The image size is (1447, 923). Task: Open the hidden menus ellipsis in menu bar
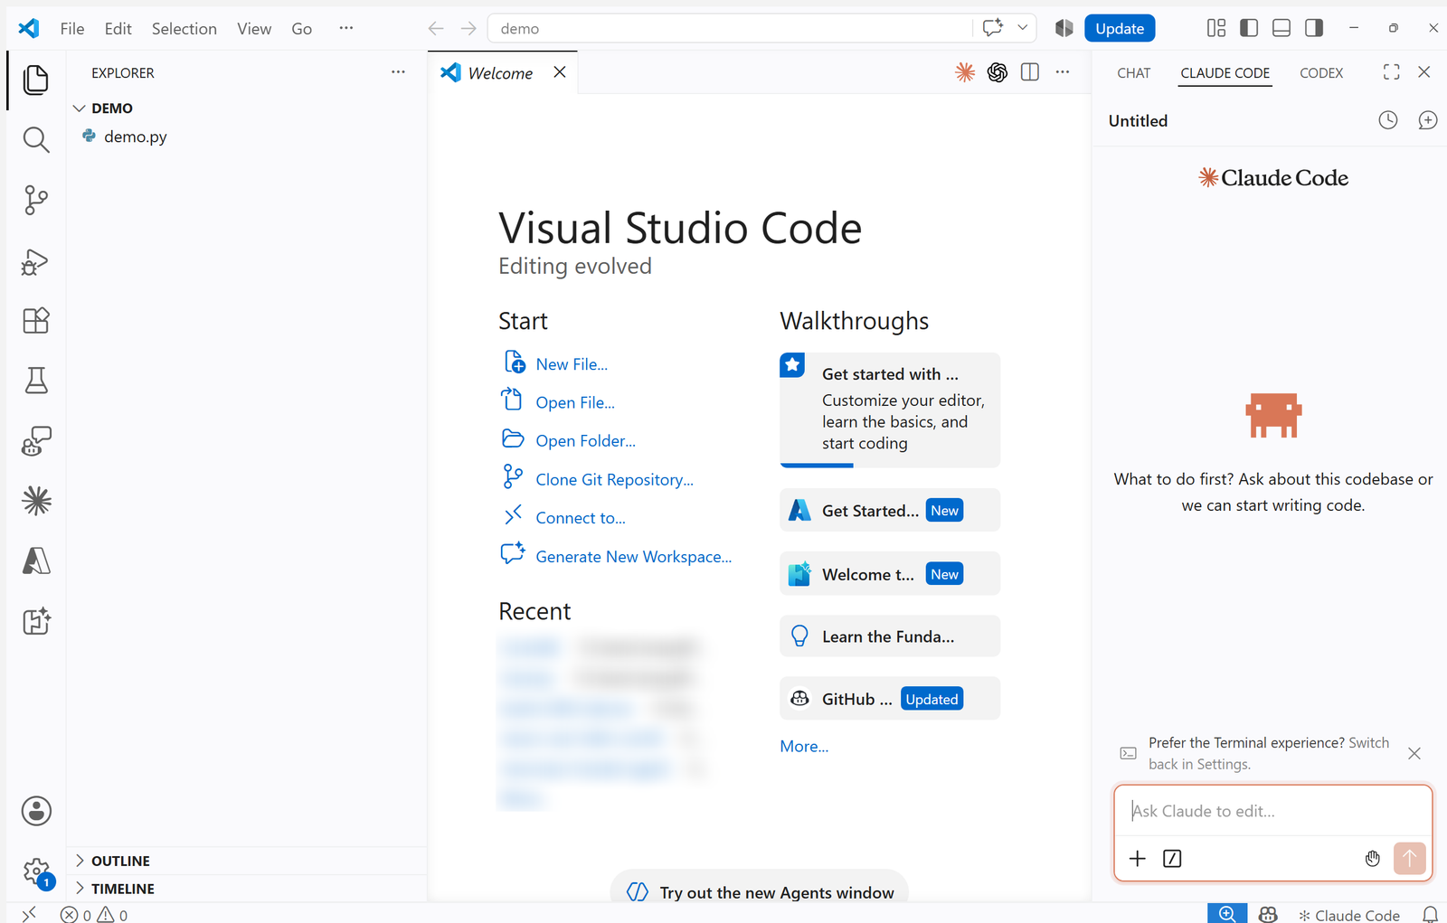346,28
